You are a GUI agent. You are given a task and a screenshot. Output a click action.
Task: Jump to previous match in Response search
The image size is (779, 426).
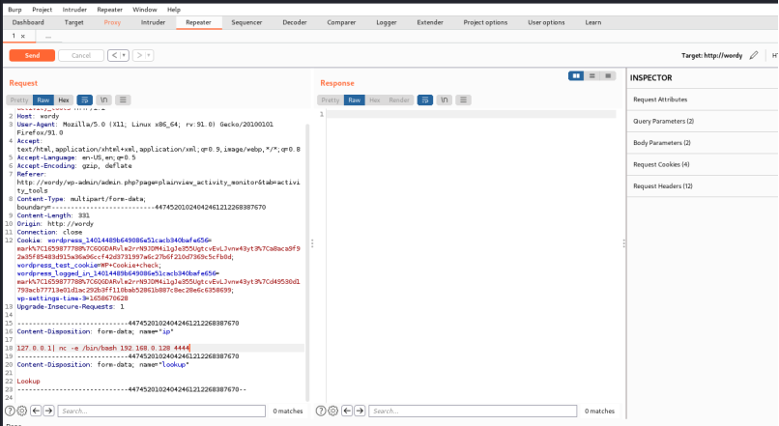tap(347, 411)
